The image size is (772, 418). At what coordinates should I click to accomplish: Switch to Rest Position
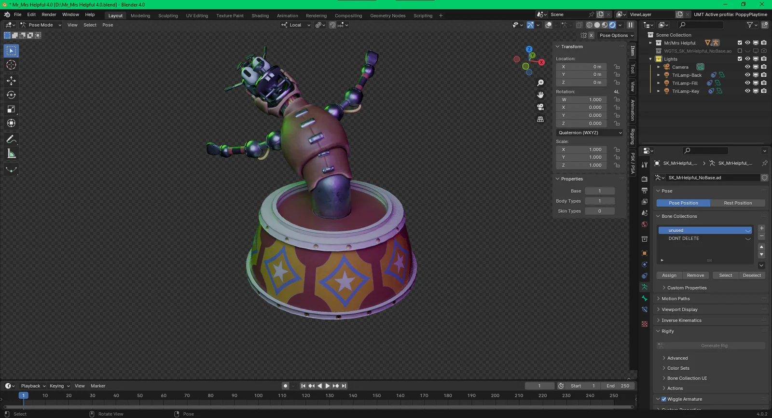point(738,203)
